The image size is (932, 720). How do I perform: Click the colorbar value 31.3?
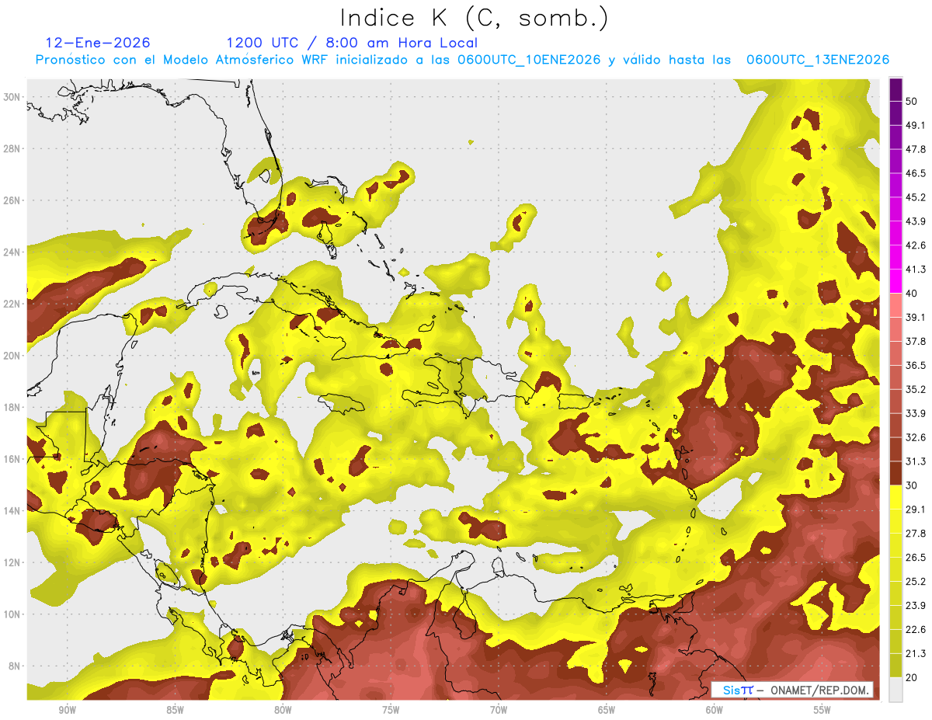coord(915,461)
